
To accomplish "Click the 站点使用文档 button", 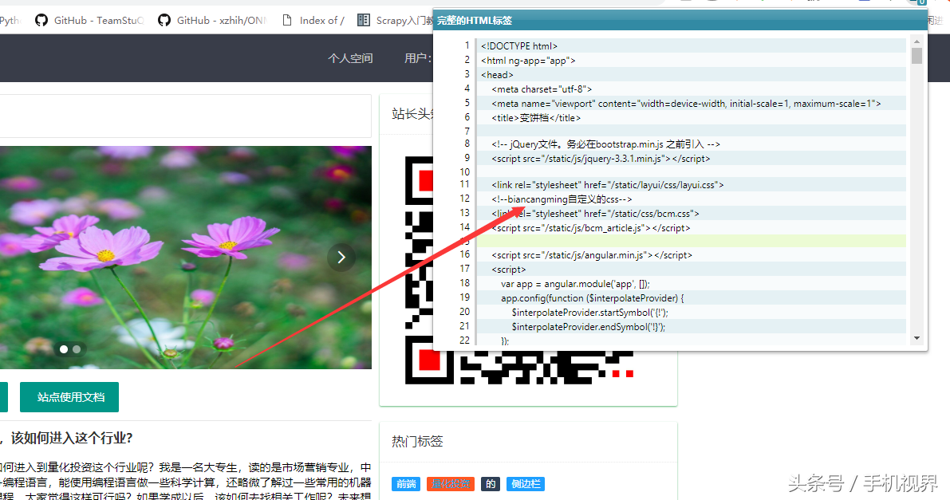I will pyautogui.click(x=69, y=397).
